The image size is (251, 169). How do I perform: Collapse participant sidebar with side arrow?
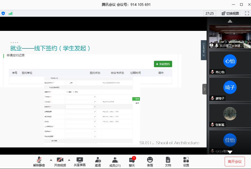tap(204, 89)
